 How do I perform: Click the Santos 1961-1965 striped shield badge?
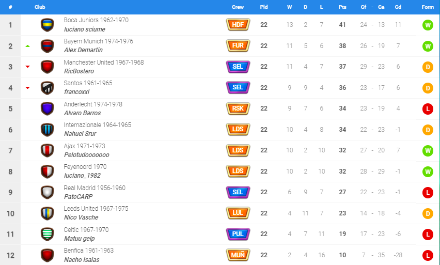(47, 88)
